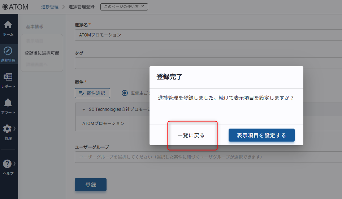Select 基本情報 in the side navigation
Image resolution: width=342 pixels, height=199 pixels.
pyautogui.click(x=35, y=27)
